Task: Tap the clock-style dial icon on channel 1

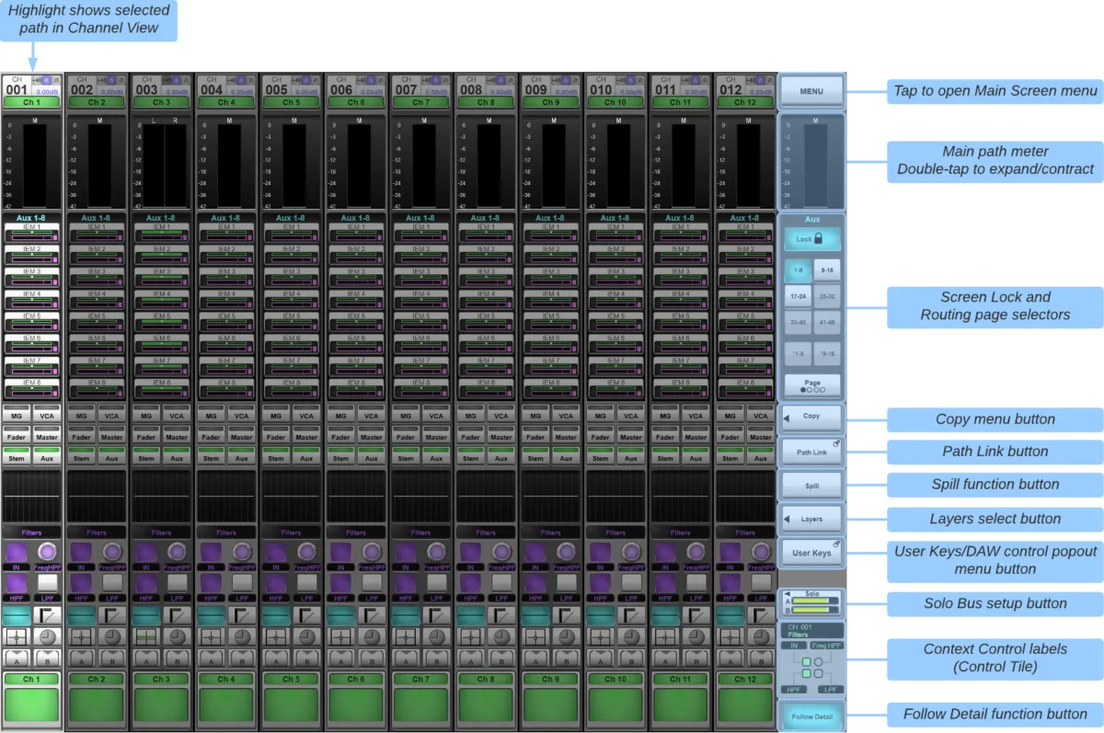Action: point(49,636)
